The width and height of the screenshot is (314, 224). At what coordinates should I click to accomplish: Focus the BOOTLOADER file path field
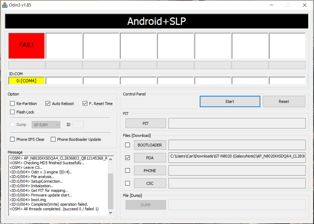pos(237,145)
